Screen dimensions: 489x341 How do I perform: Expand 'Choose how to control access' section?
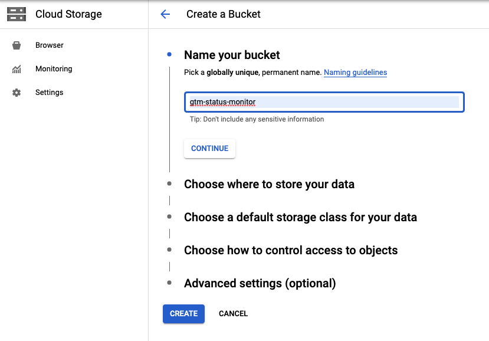tap(291, 250)
